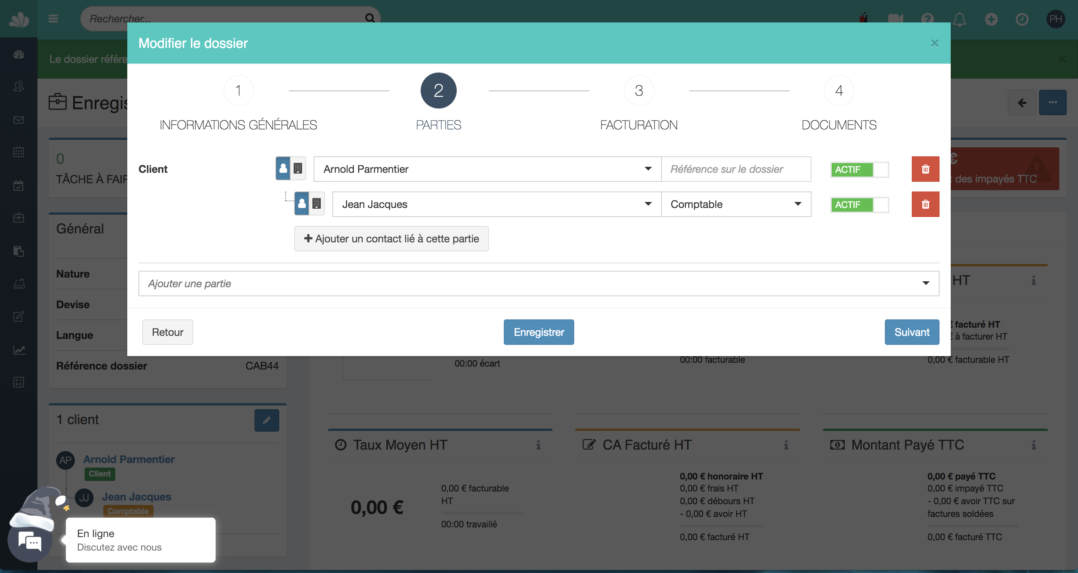
Task: Select person type for Jean Jacques contact
Action: [x=302, y=203]
